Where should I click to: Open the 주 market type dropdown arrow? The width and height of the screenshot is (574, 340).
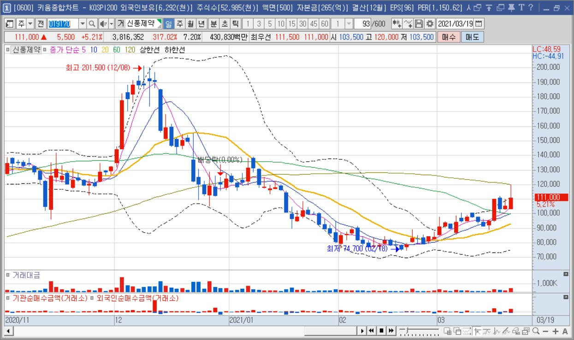[30, 23]
